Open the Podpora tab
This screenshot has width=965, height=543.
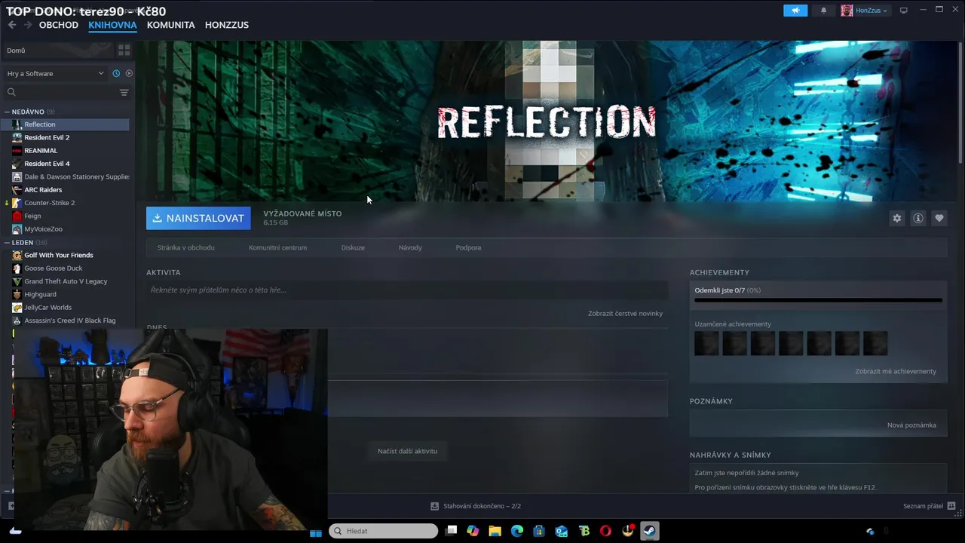[468, 247]
